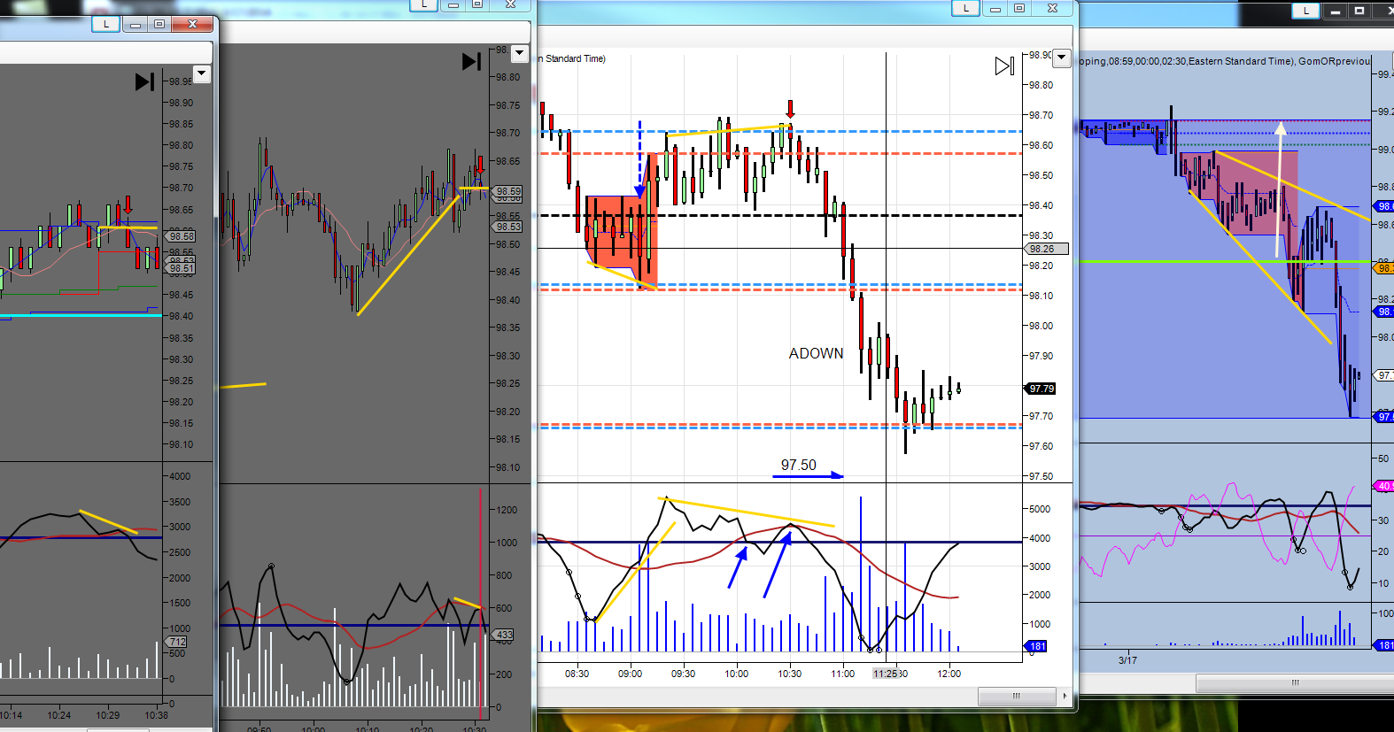This screenshot has height=732, width=1394.
Task: Close the gray second chart window
Action: click(x=511, y=4)
